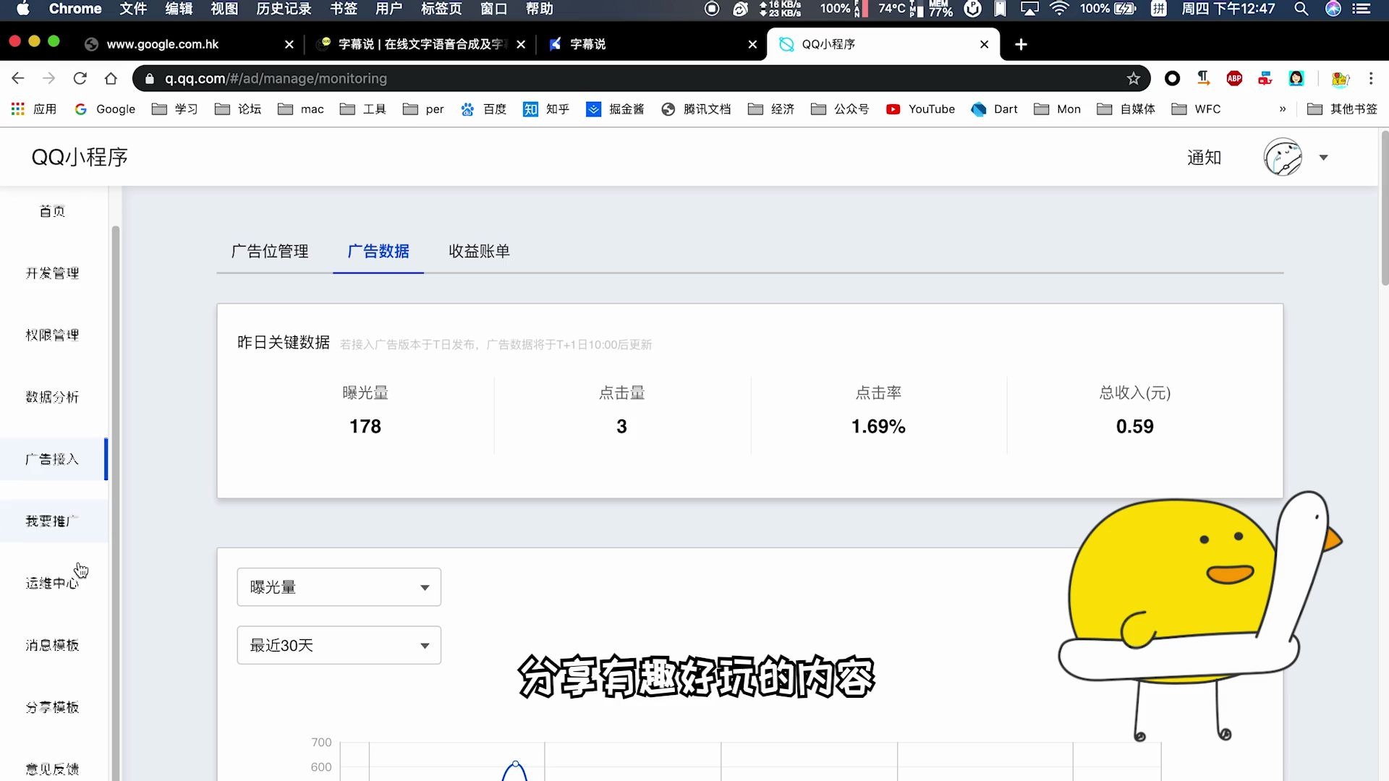Open the 论坛 bookmark folder
This screenshot has width=1389, height=781.
(x=238, y=109)
